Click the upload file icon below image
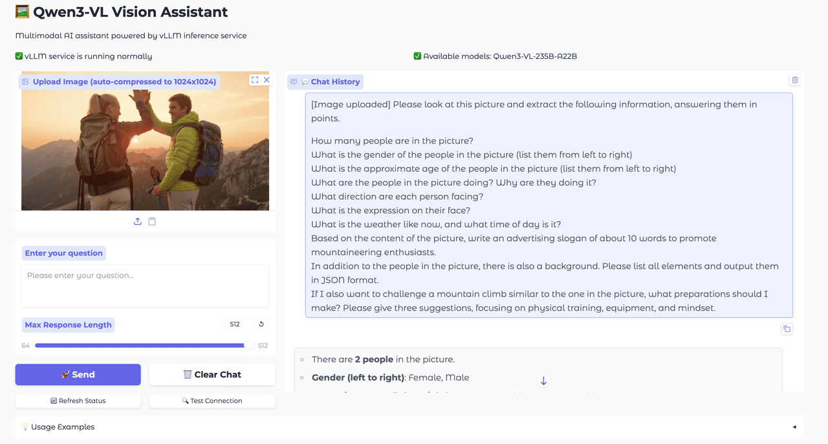This screenshot has height=444, width=828. 138,221
